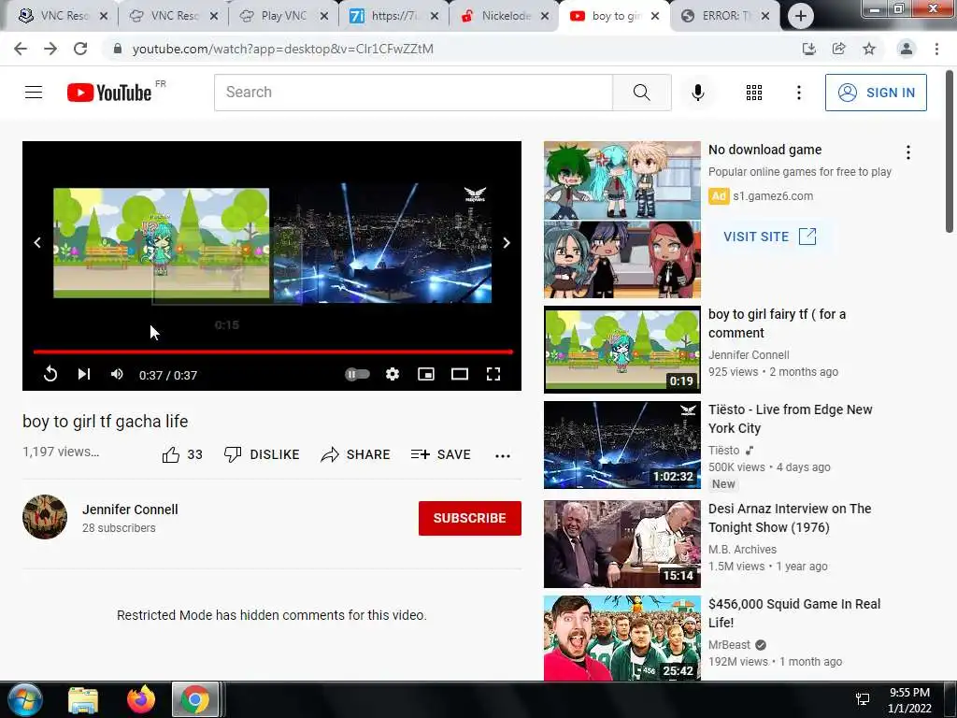Subscribe to Jennifer Connell

pos(470,518)
